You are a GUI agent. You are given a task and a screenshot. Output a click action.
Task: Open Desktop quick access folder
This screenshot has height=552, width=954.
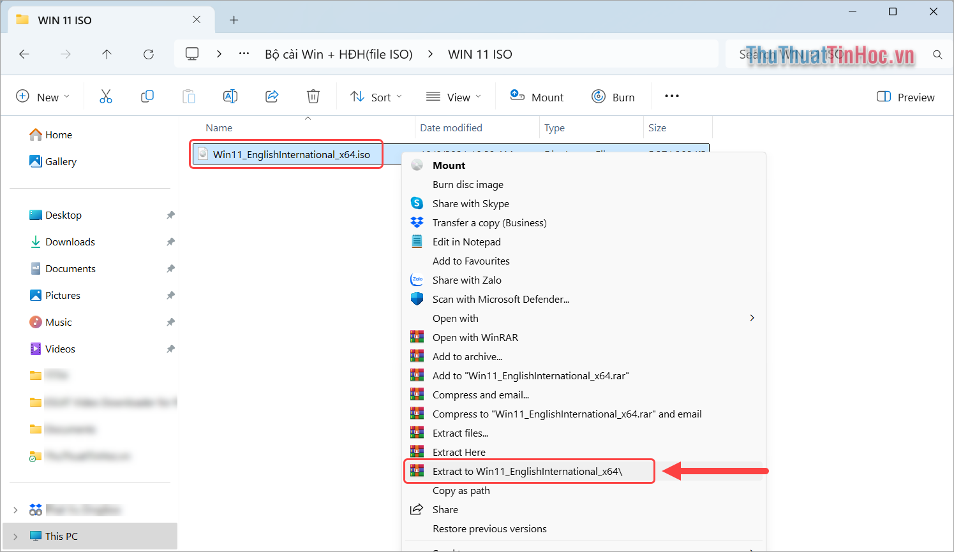tap(56, 215)
